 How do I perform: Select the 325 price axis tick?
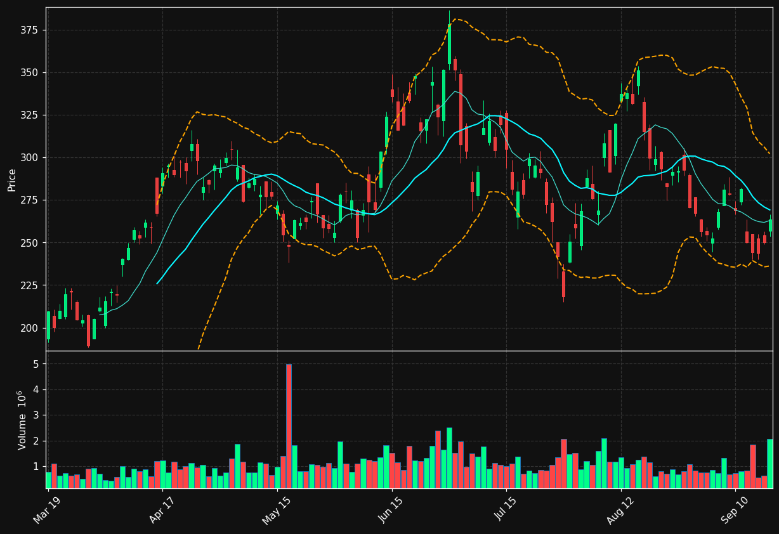(30, 115)
